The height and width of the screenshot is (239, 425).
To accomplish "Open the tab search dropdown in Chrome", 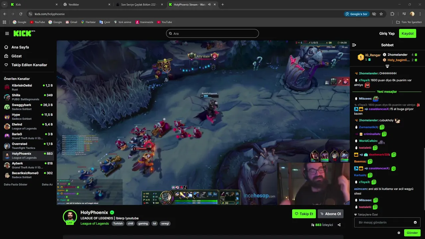I will [x=4, y=5].
